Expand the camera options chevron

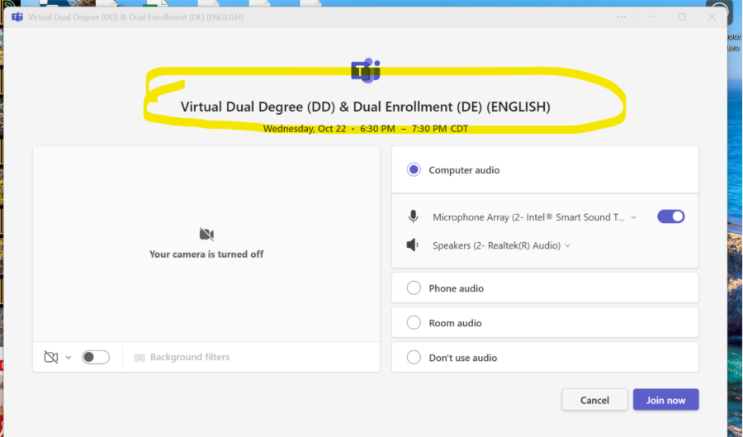click(69, 358)
